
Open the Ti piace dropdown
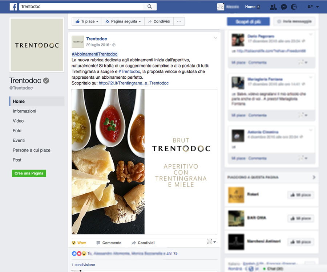point(87,21)
